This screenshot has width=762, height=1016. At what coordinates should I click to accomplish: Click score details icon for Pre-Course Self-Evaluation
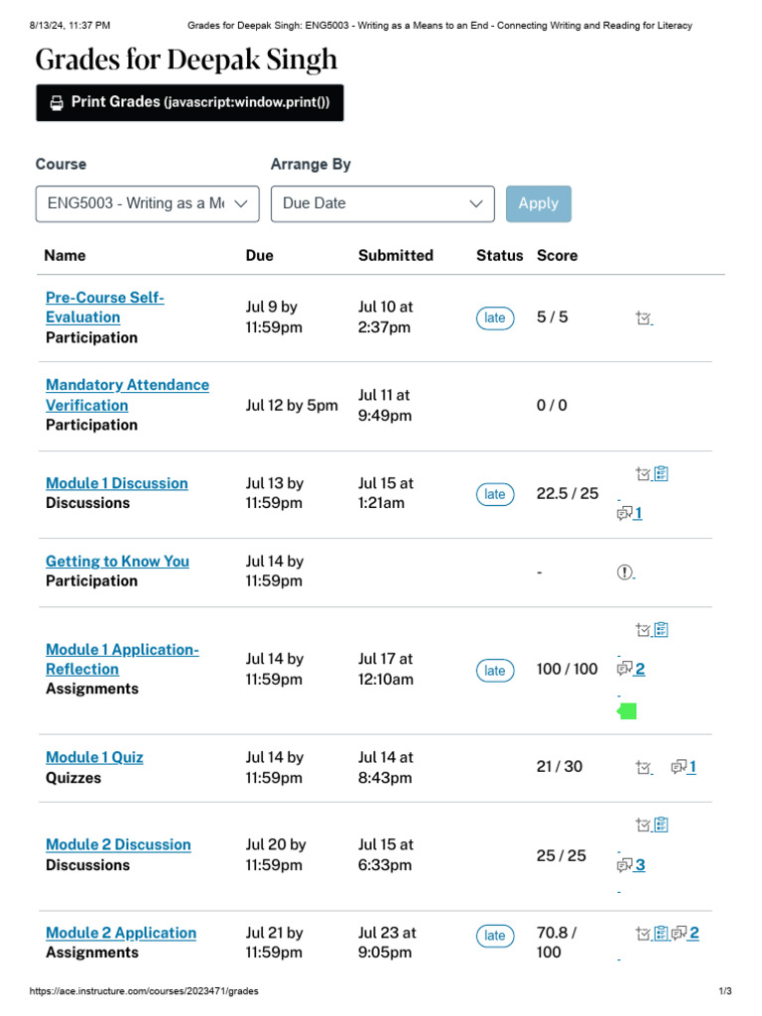click(x=643, y=318)
